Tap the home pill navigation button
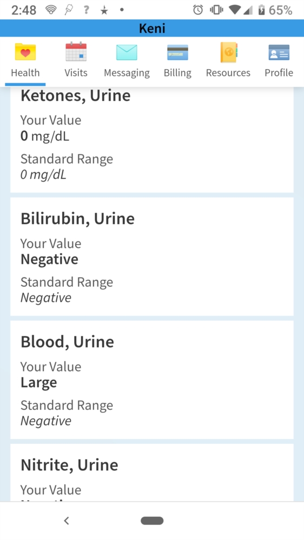 [152, 521]
